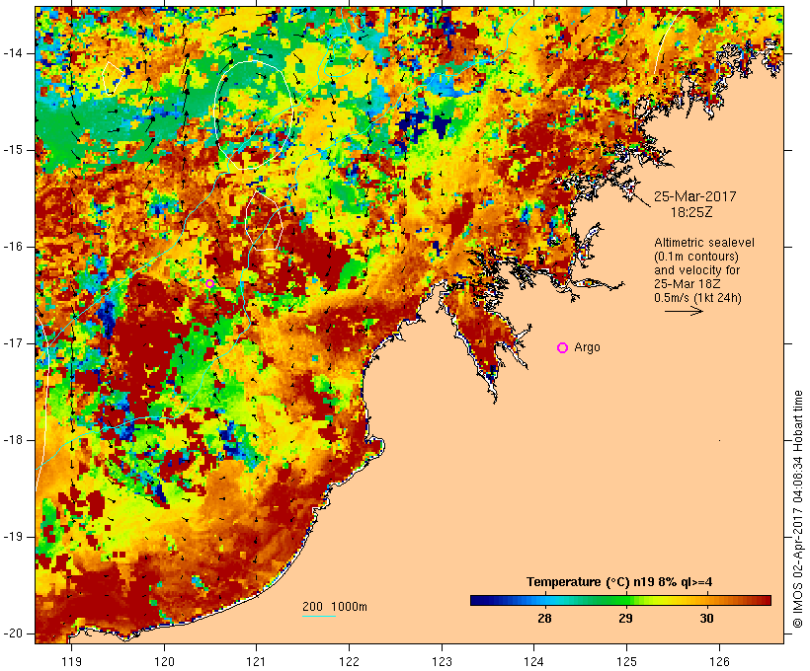
Task: Click the latitude axis label '-15'
Action: pos(12,150)
